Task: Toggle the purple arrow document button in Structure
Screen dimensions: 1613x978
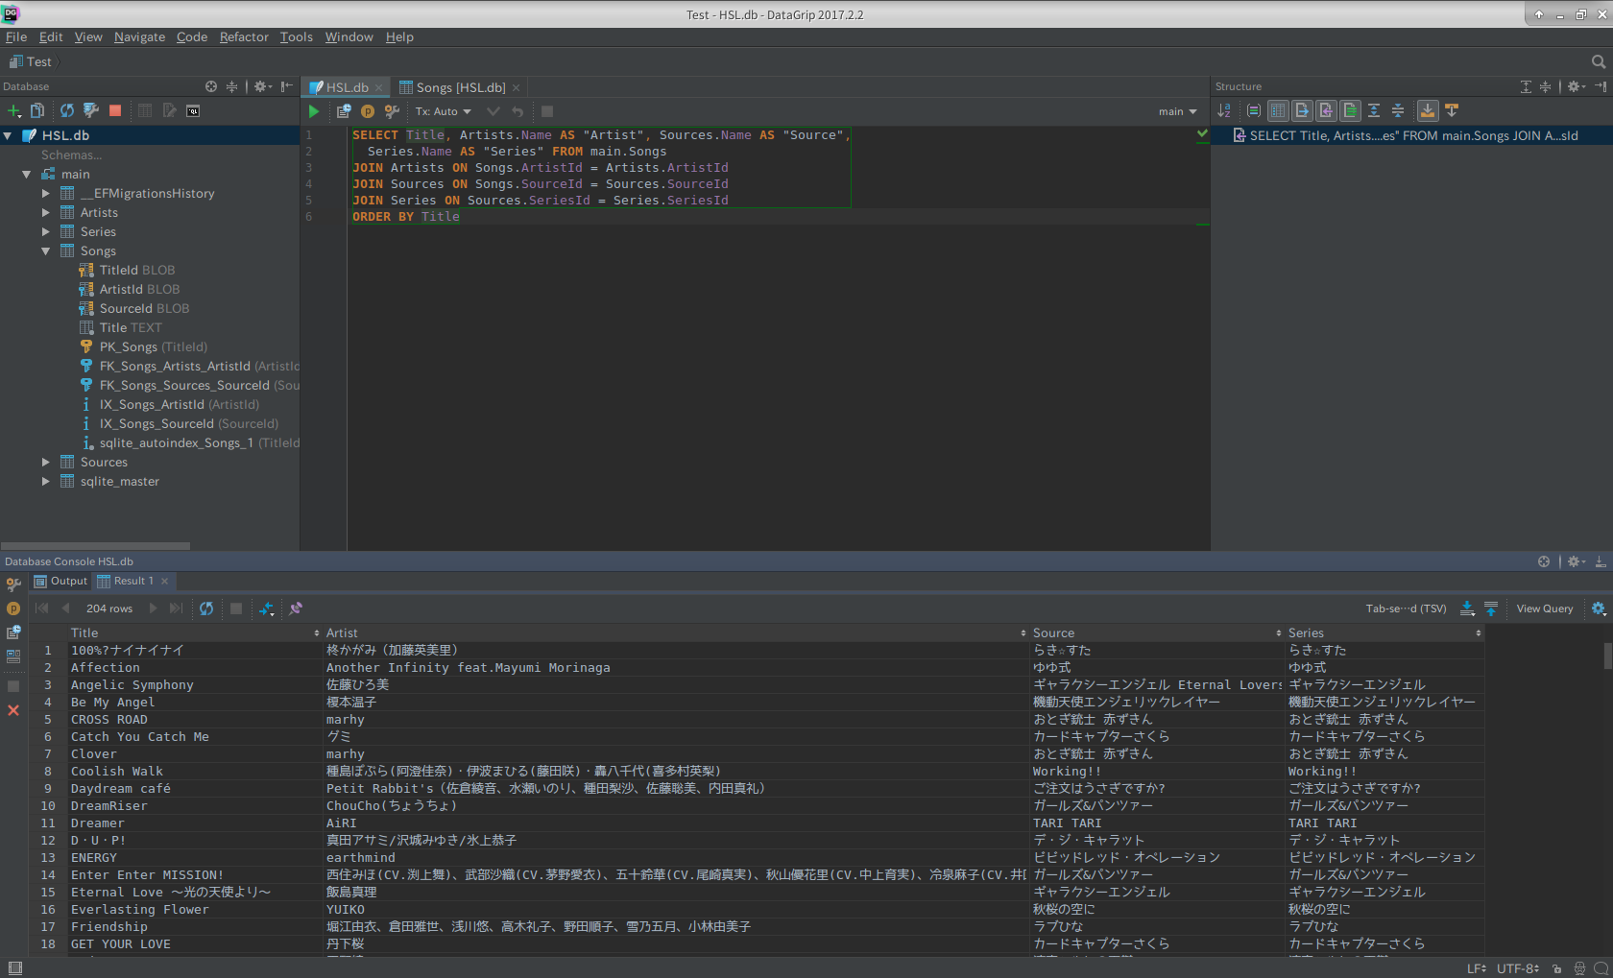Action: tap(1326, 110)
